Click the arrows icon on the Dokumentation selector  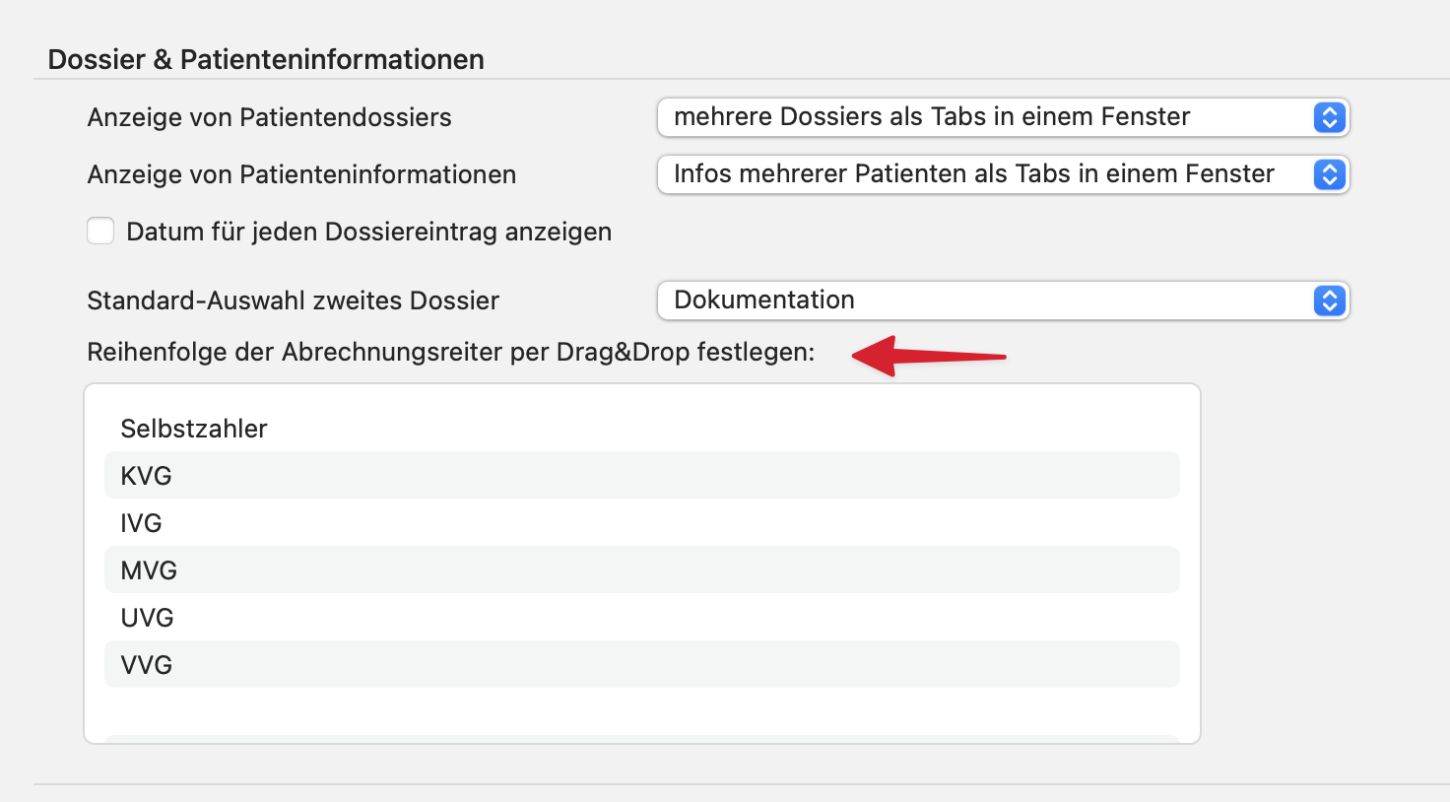pyautogui.click(x=1331, y=301)
